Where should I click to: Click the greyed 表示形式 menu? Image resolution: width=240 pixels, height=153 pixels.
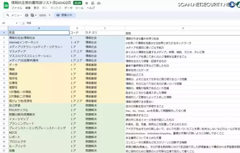pyautogui.click(x=56, y=8)
